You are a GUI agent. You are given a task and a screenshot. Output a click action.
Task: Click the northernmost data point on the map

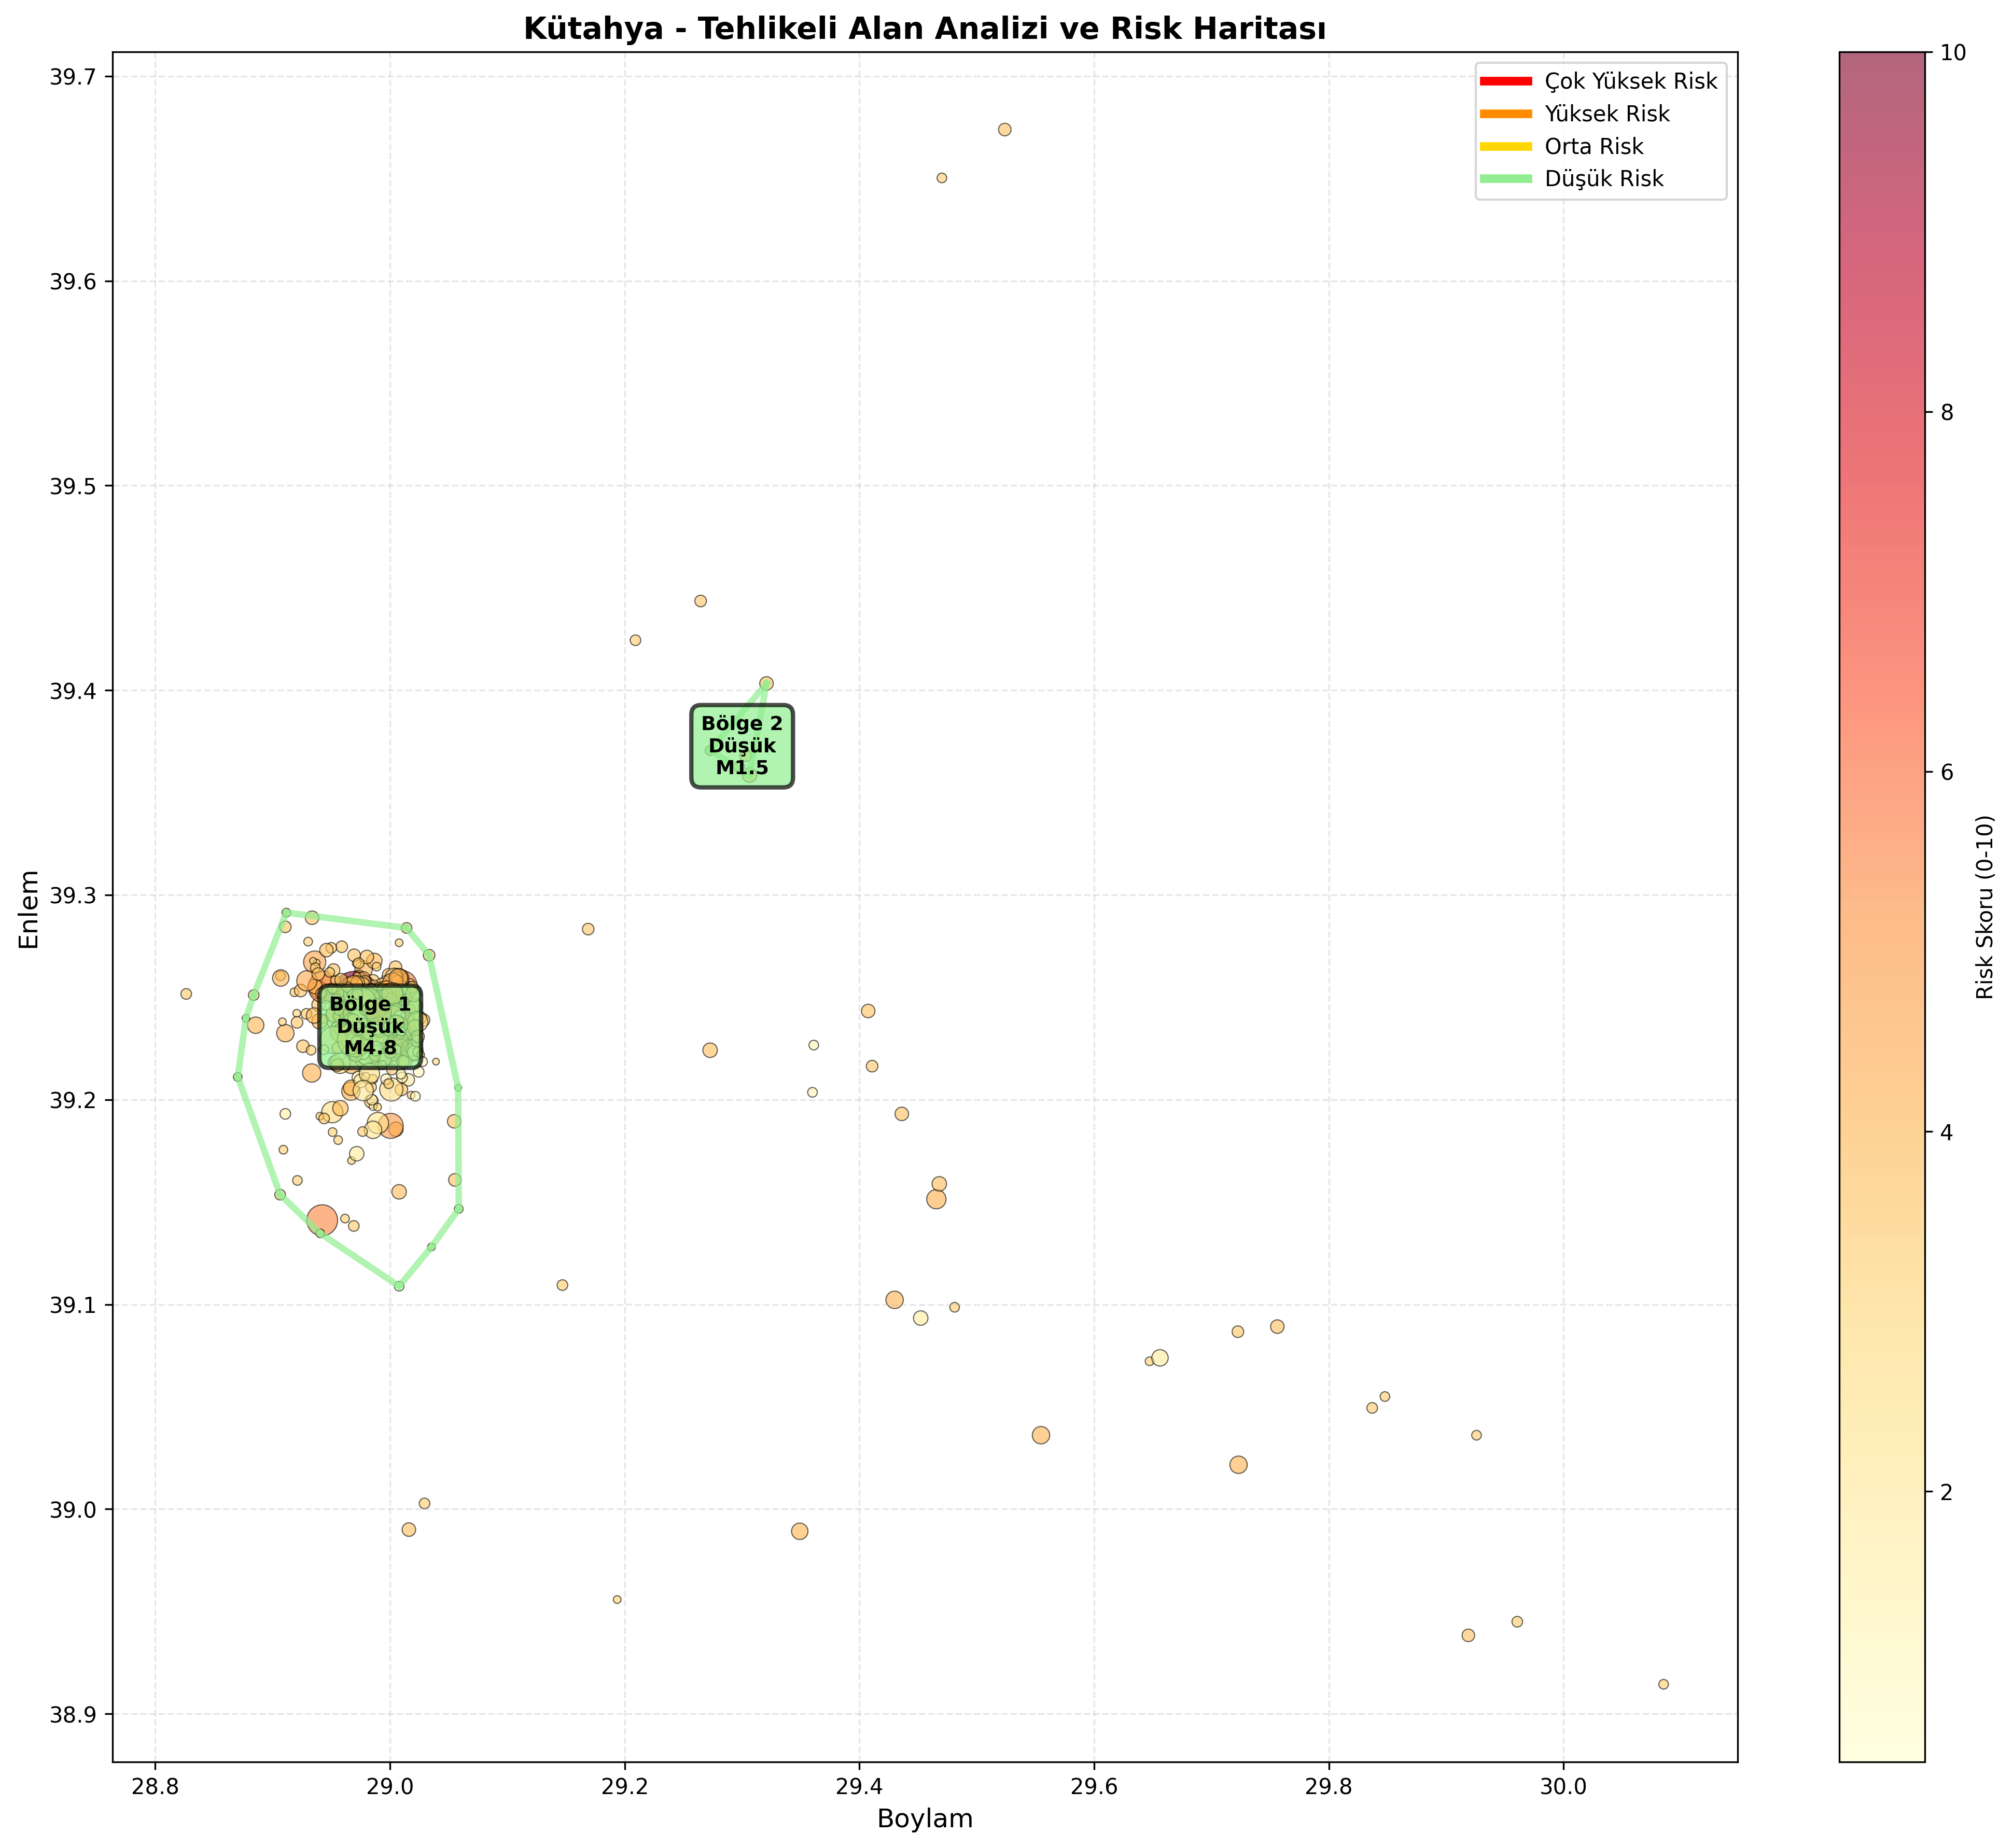point(1005,129)
